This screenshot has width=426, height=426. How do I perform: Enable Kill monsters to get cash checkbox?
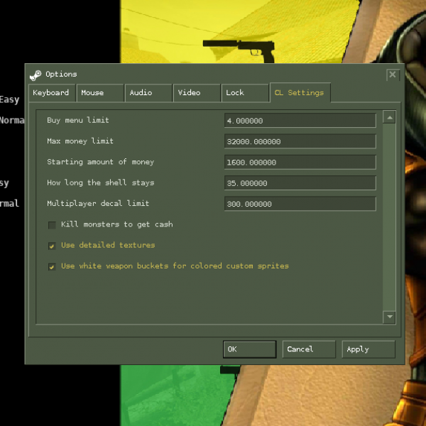point(52,225)
